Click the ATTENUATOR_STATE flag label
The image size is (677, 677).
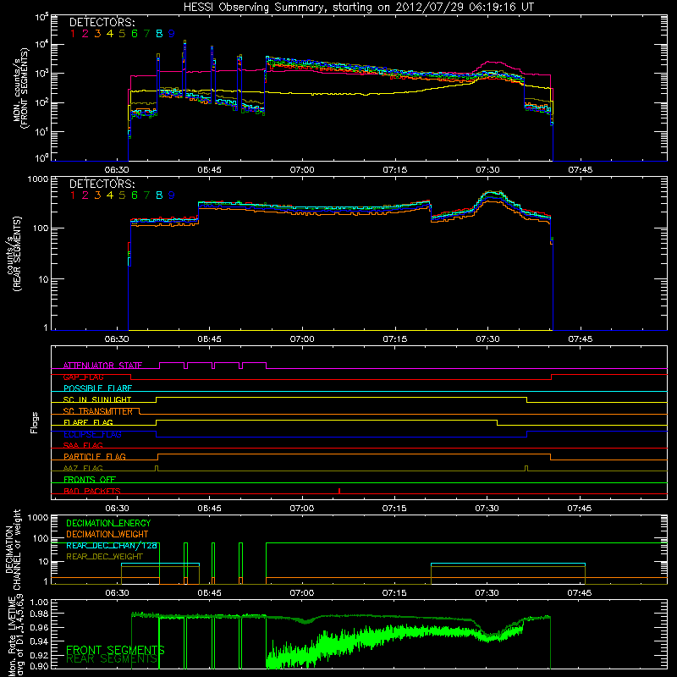[102, 366]
